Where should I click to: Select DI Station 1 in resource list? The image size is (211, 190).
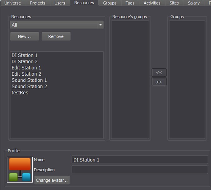pyautogui.click(x=57, y=55)
